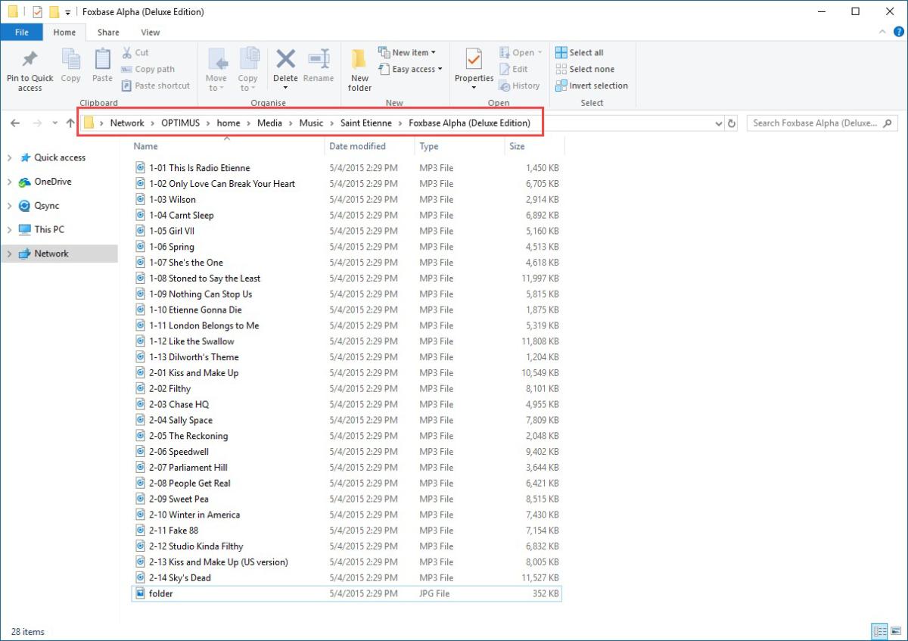Open recent locations dropdown arrow
The width and height of the screenshot is (908, 641).
pos(54,123)
